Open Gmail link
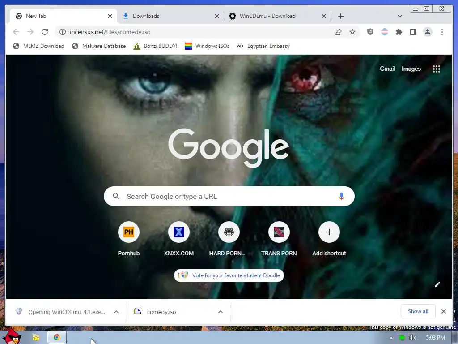The width and height of the screenshot is (458, 344). pyautogui.click(x=387, y=69)
